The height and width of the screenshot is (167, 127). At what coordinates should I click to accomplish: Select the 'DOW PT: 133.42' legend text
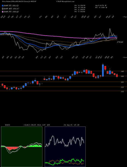11,12
